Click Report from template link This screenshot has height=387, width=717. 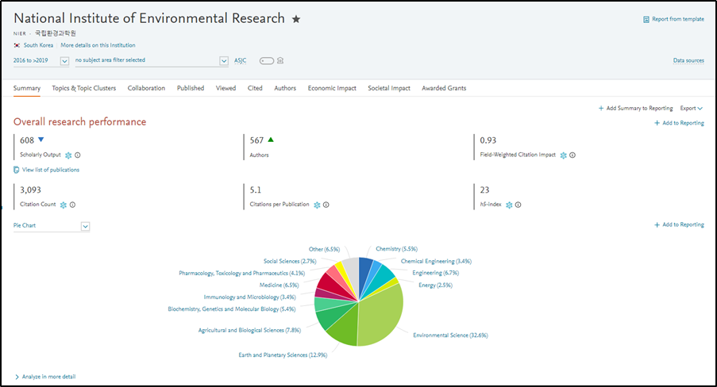(x=678, y=19)
